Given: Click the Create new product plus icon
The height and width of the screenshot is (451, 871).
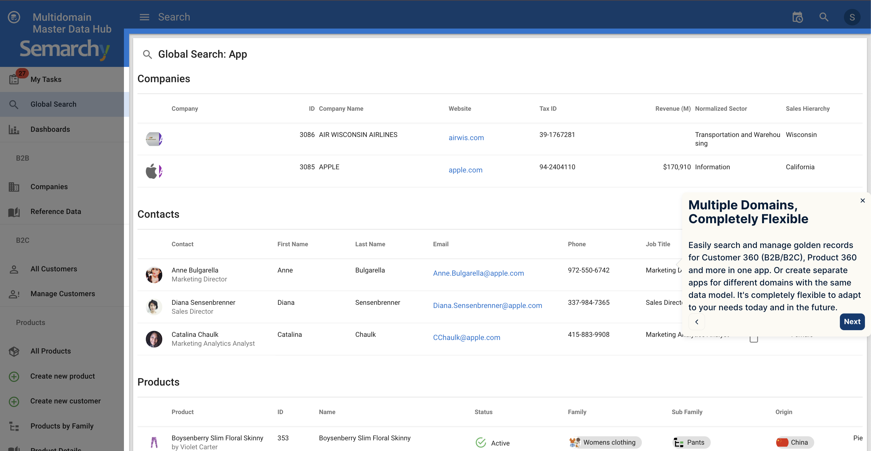Looking at the screenshot, I should (14, 376).
